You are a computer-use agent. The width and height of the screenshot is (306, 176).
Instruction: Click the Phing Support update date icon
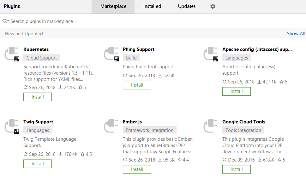pos(125,75)
